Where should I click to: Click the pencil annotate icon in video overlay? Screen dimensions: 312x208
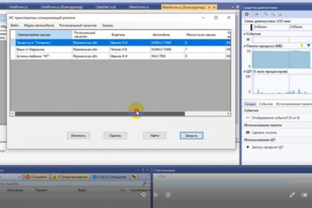coord(292,194)
